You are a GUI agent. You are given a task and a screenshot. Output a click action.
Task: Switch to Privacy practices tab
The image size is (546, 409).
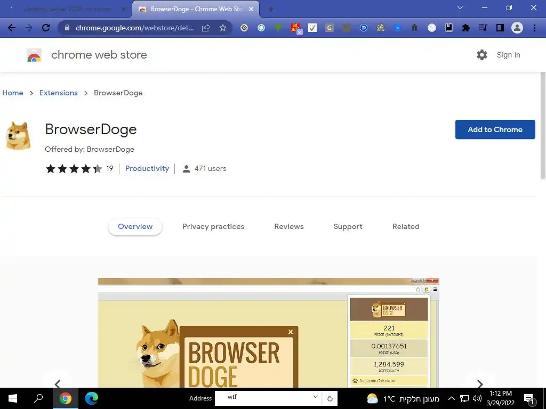213,227
